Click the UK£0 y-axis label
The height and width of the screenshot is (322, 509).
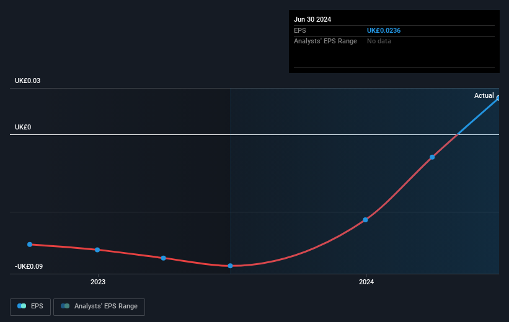tap(23, 127)
